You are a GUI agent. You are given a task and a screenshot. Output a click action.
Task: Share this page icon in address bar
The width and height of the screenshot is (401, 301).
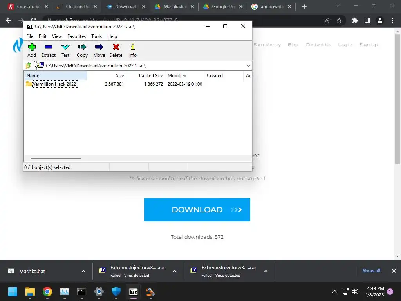click(x=327, y=20)
